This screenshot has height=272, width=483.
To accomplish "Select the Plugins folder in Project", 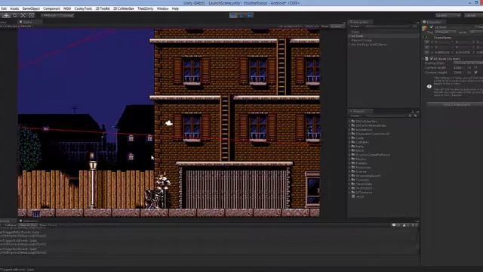I will [x=361, y=159].
